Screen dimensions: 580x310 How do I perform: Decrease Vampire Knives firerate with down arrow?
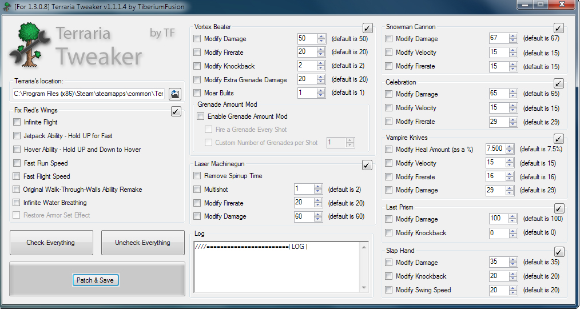[510, 179]
